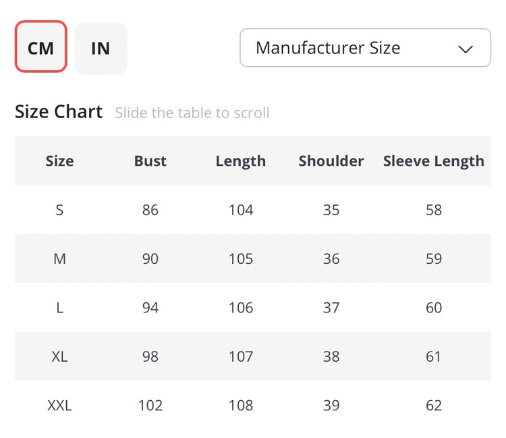The image size is (506, 438).
Task: Click the Length column header
Action: point(240,161)
